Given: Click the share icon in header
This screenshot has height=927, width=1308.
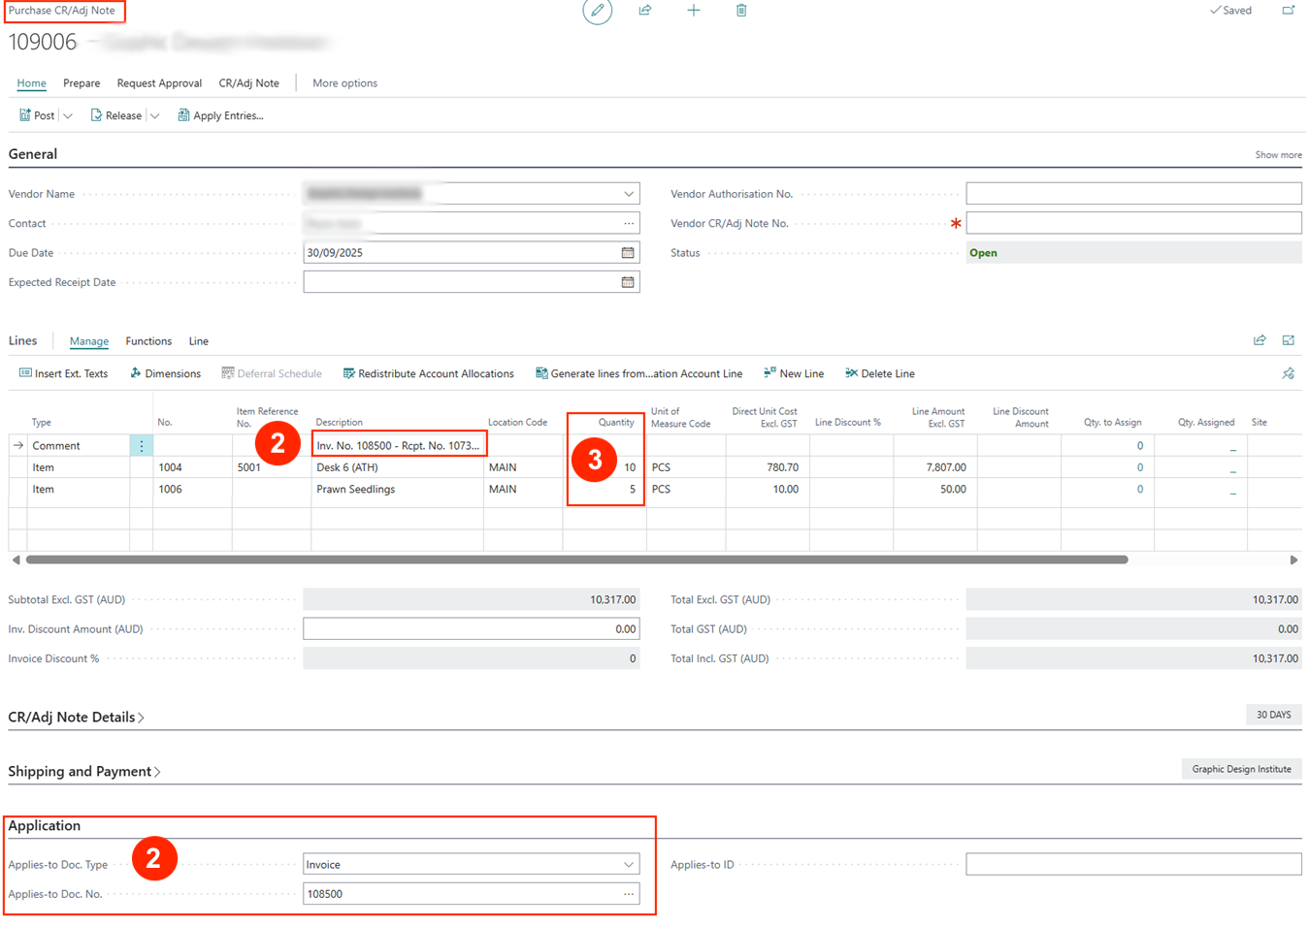Looking at the screenshot, I should pos(645,11).
